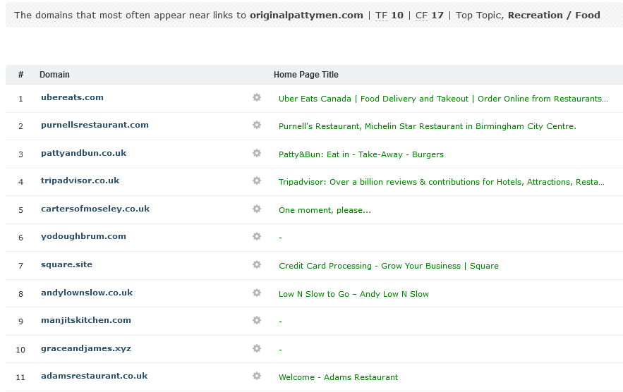Click the gear icon next to manjitskitchen.com
The width and height of the screenshot is (623, 392).
pos(257,321)
